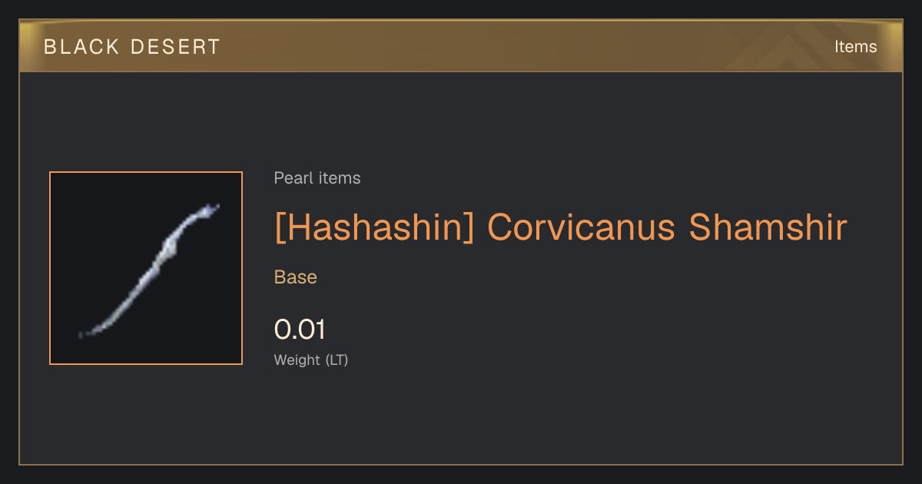
Task: Select the Pearl items category label
Action: coord(317,178)
